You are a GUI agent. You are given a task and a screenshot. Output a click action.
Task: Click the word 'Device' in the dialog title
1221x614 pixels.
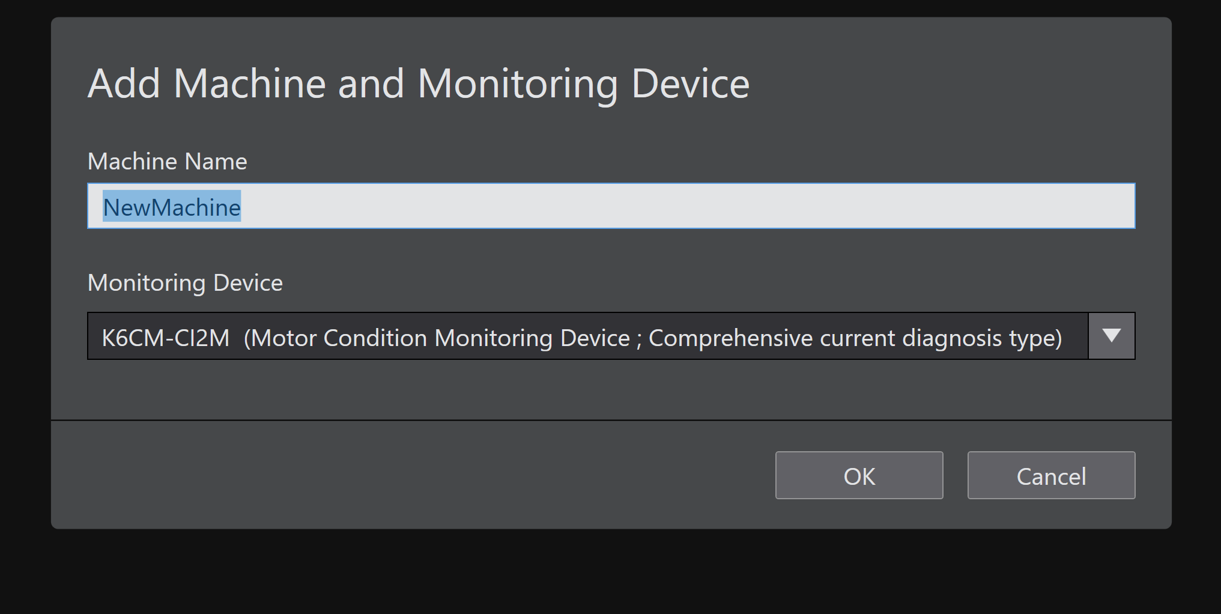tap(690, 84)
